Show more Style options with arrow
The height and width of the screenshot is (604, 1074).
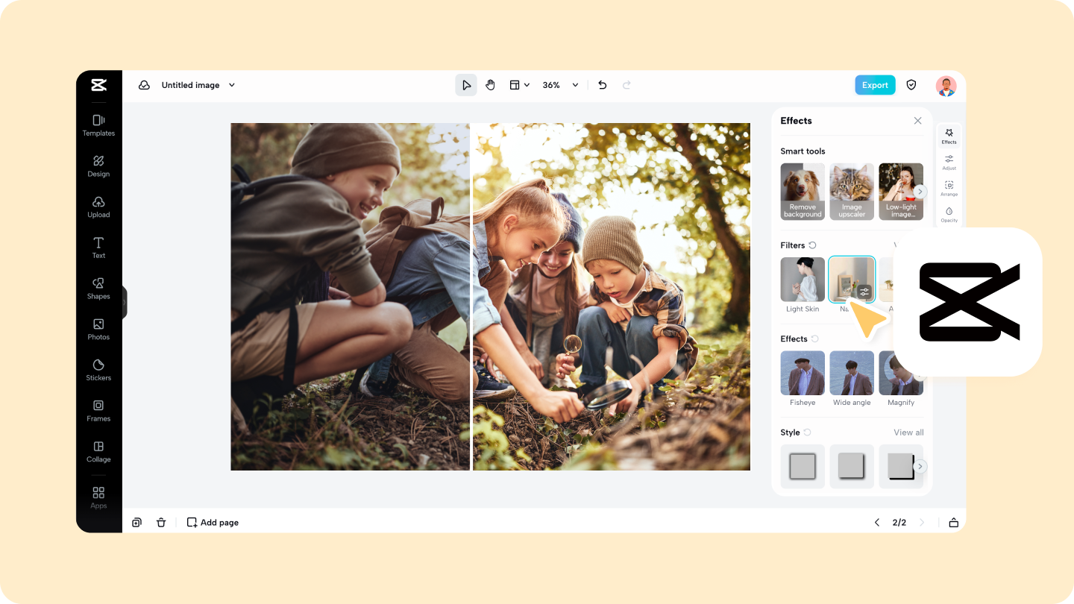(920, 466)
